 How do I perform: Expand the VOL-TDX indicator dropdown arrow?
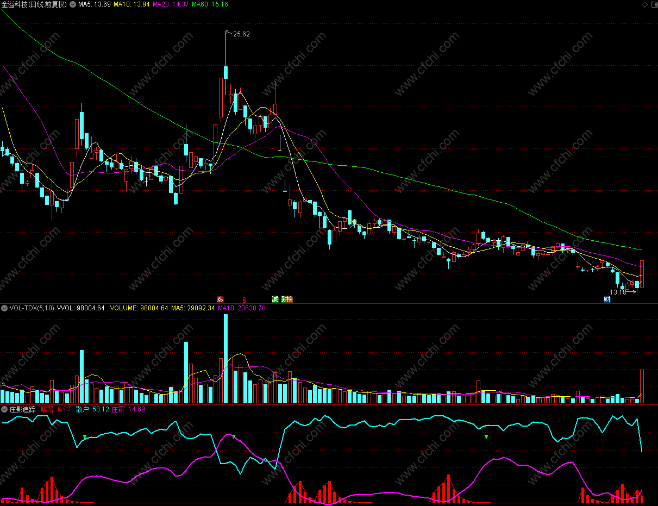click(x=4, y=308)
